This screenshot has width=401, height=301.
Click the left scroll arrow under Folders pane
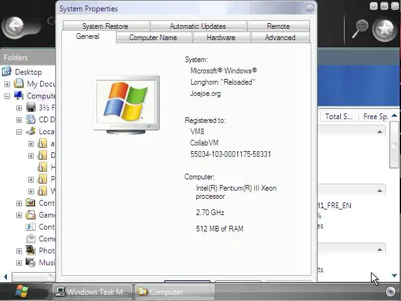[6, 277]
